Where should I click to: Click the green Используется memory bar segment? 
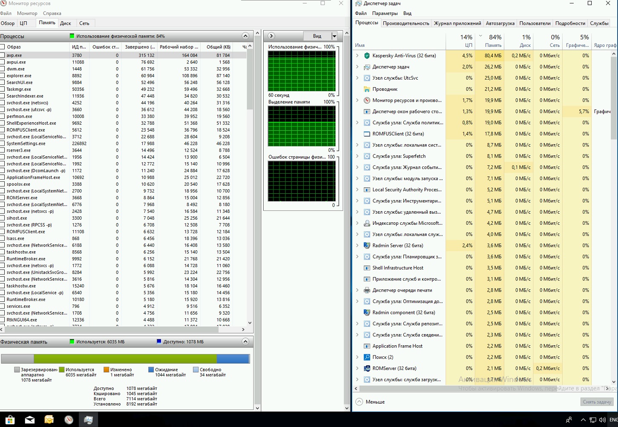125,358
